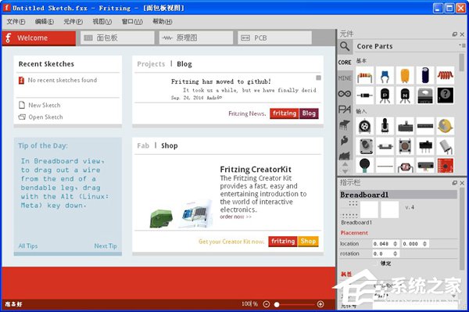The height and width of the screenshot is (312, 469).
Task: Pick the slide potentiometer part
Action: 405,126
